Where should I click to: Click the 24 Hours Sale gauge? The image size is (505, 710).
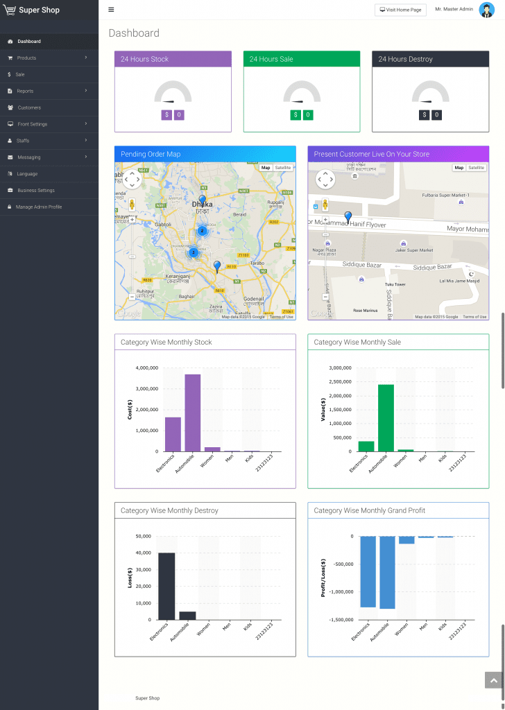302,92
